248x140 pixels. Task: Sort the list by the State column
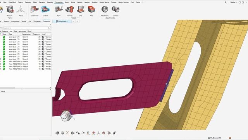pos(5,34)
